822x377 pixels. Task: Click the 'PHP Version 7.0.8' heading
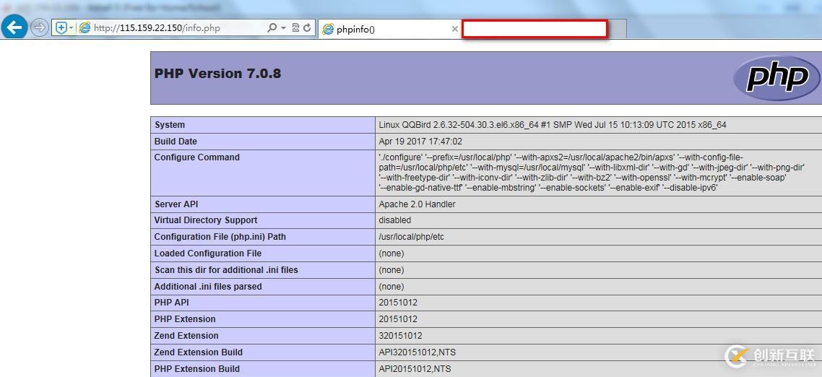point(217,74)
